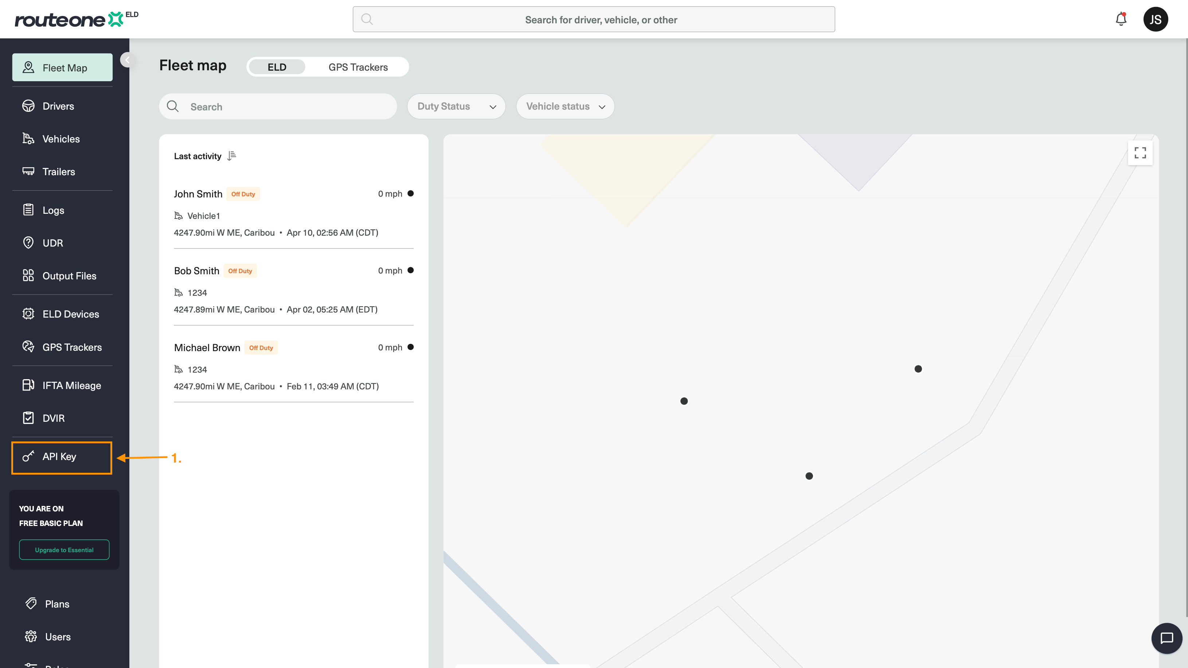1188x668 pixels.
Task: Click the ELD Devices chip icon
Action: coord(28,314)
